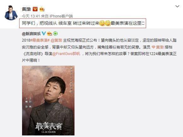Click the boxed post text 同学们，把视线从候车室
Screen dimensions: 183x137
tap(83, 23)
